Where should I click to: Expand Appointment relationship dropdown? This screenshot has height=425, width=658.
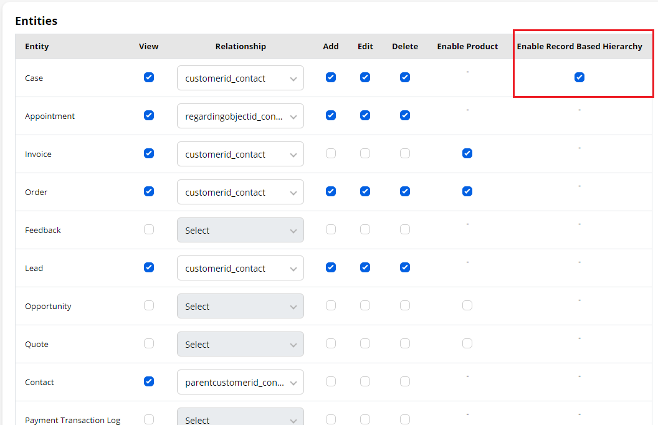click(241, 117)
